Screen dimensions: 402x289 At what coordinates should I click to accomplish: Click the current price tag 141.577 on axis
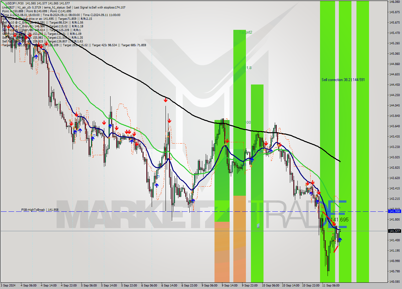(x=394, y=231)
